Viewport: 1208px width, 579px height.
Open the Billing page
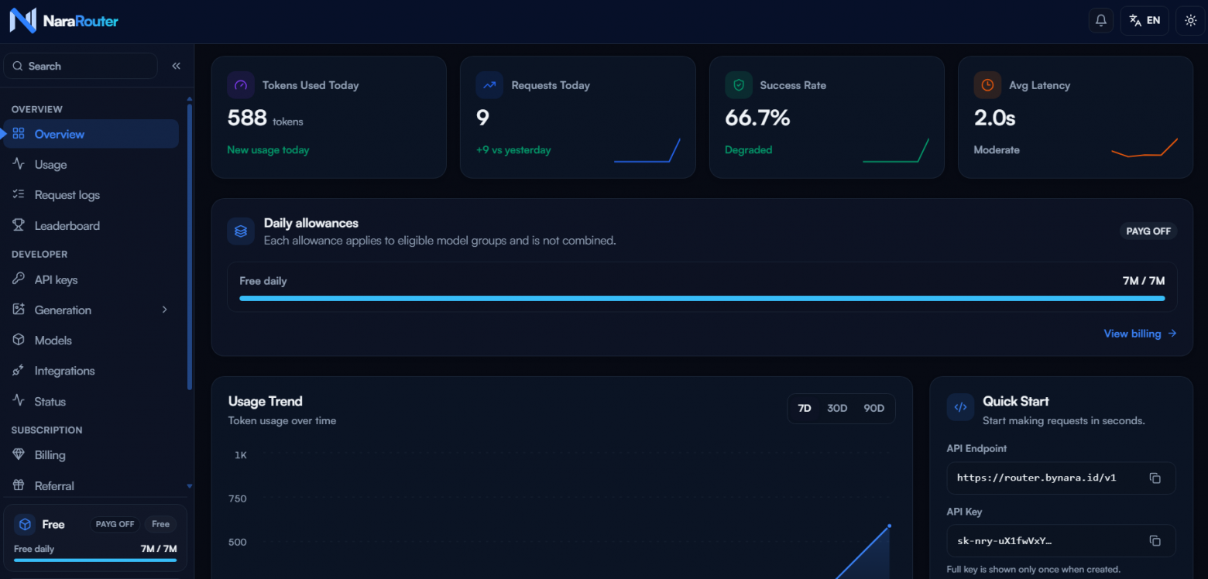(x=91, y=455)
